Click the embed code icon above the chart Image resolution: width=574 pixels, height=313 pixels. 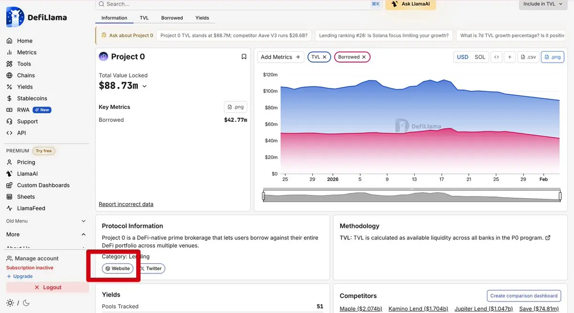pyautogui.click(x=497, y=57)
